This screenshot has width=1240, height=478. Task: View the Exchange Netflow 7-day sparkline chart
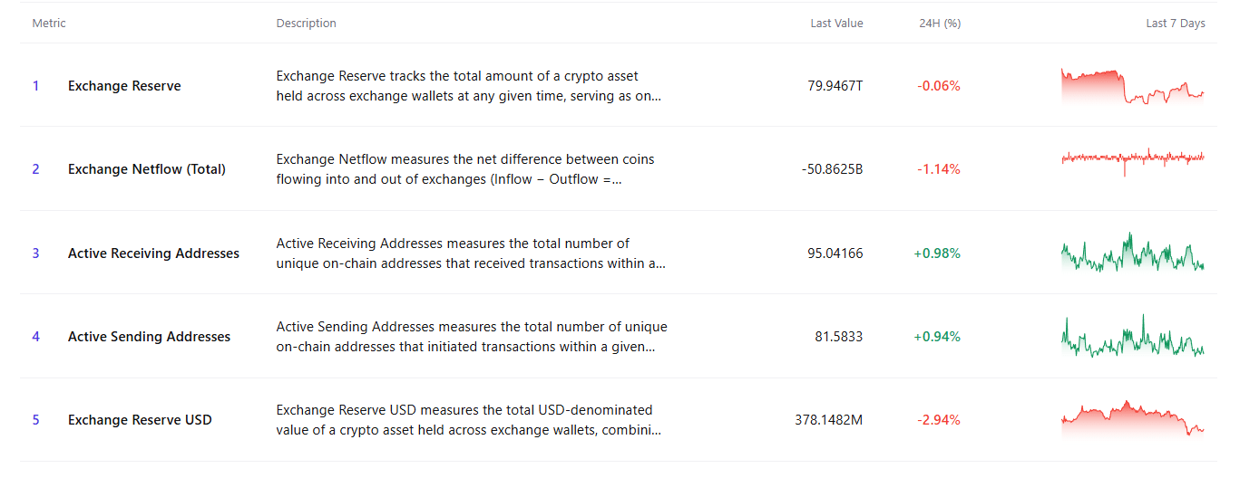click(x=1133, y=161)
